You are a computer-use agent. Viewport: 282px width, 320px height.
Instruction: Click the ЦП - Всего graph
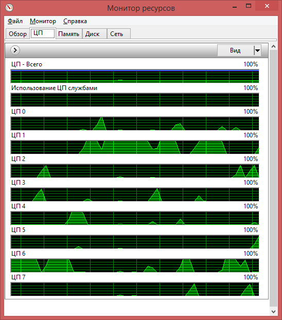135,76
